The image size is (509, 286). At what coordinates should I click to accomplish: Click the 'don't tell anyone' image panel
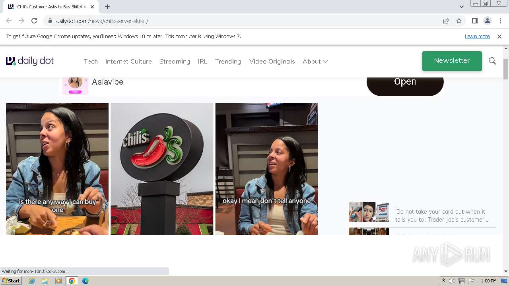tap(266, 169)
